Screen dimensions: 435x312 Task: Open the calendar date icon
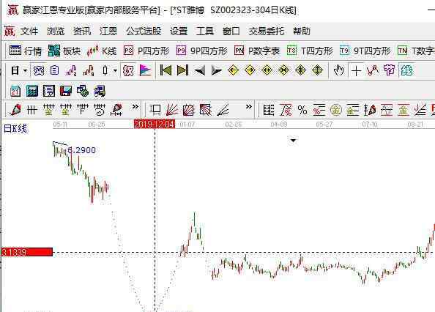pyautogui.click(x=15, y=91)
